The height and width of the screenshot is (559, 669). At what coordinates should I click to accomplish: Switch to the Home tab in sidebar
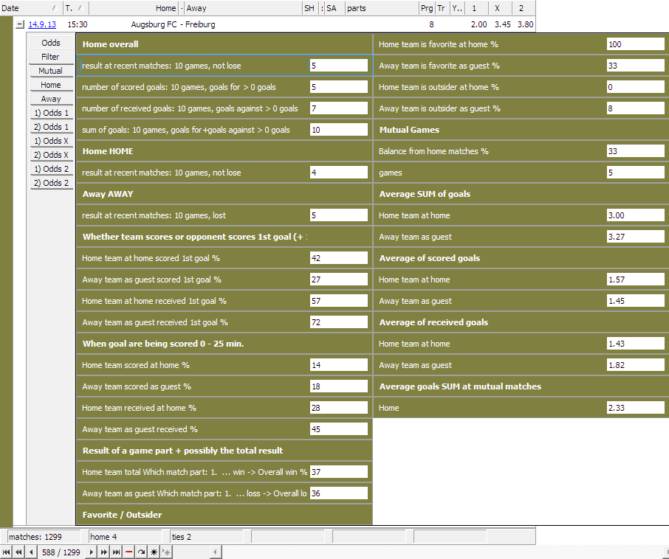[51, 85]
